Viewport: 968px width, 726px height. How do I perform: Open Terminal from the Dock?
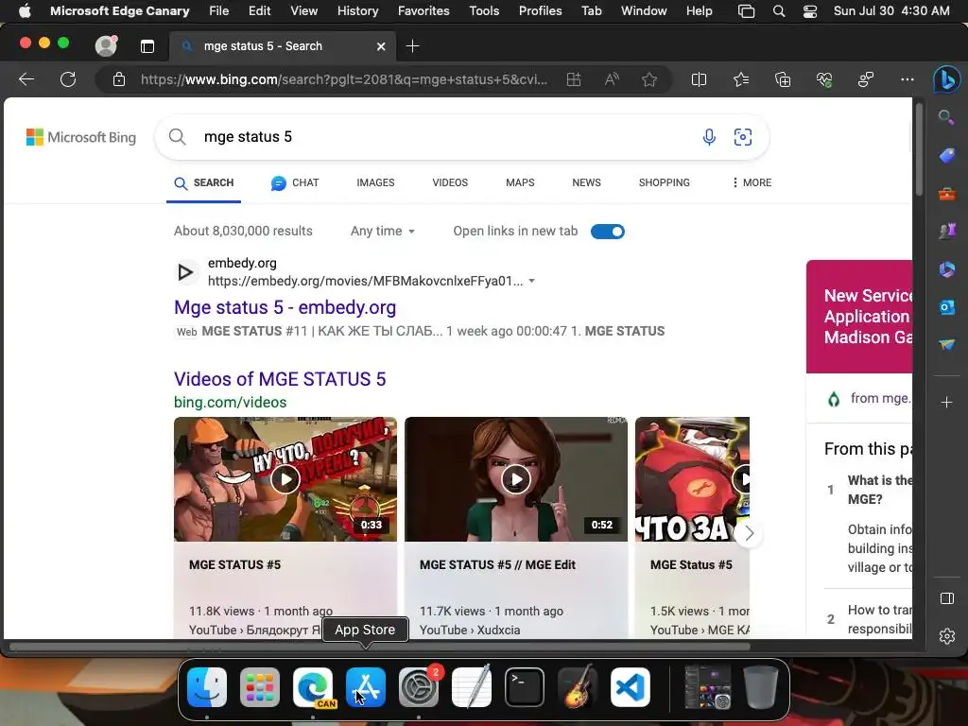pos(525,687)
